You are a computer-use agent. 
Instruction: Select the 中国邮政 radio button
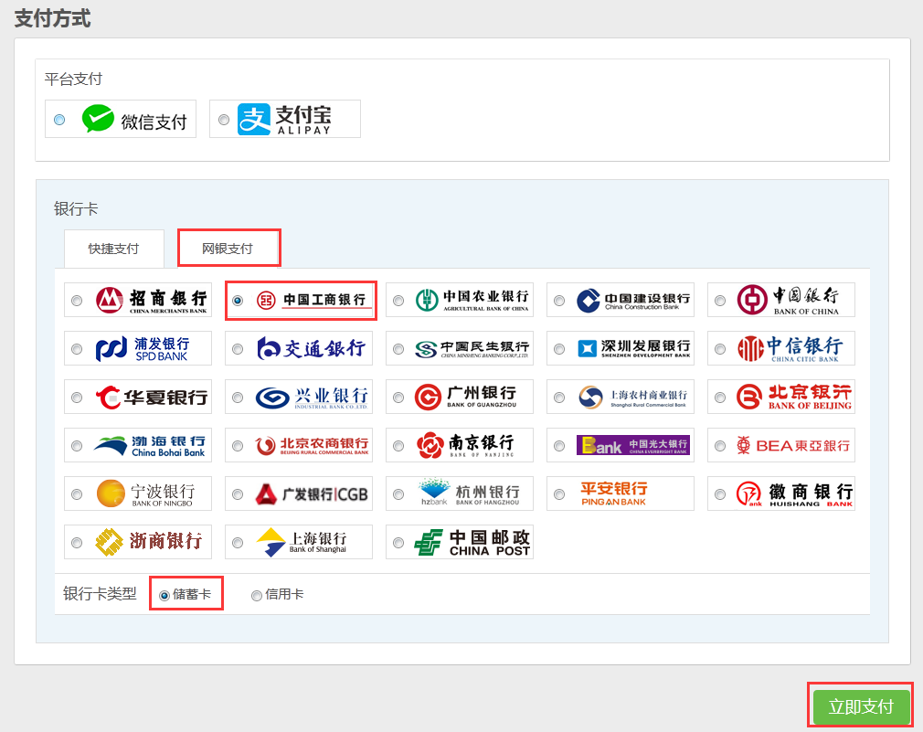(x=398, y=543)
